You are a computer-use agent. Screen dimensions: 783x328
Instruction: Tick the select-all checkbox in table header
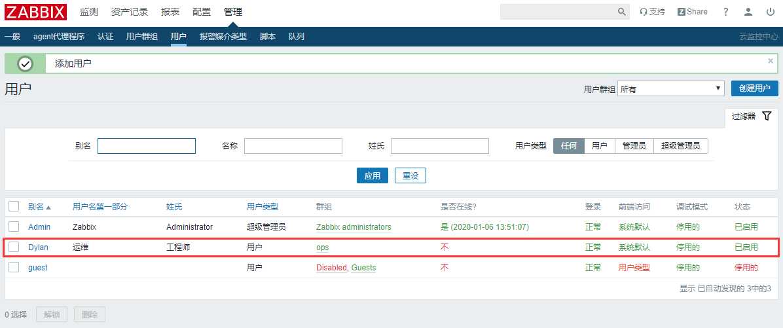[14, 206]
